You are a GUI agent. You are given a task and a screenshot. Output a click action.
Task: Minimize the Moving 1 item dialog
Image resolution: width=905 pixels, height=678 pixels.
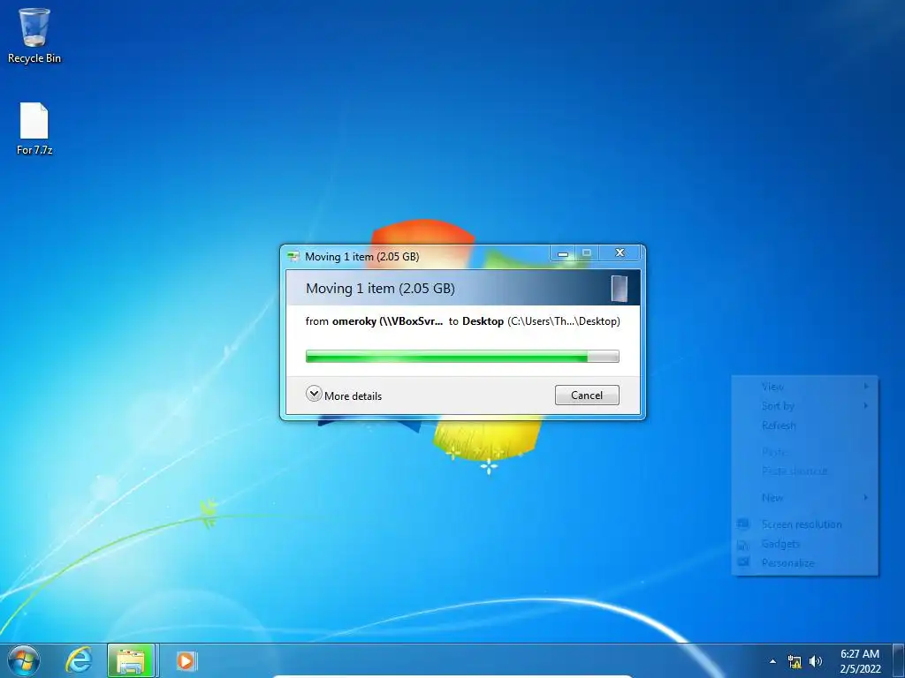[x=563, y=253]
